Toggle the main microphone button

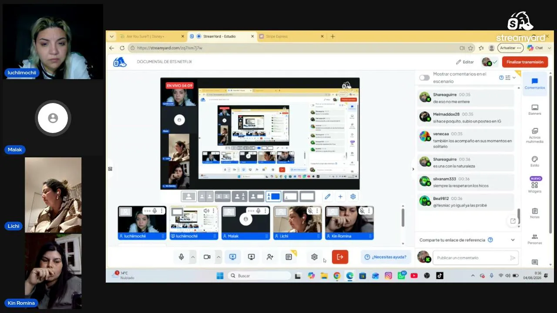181,257
